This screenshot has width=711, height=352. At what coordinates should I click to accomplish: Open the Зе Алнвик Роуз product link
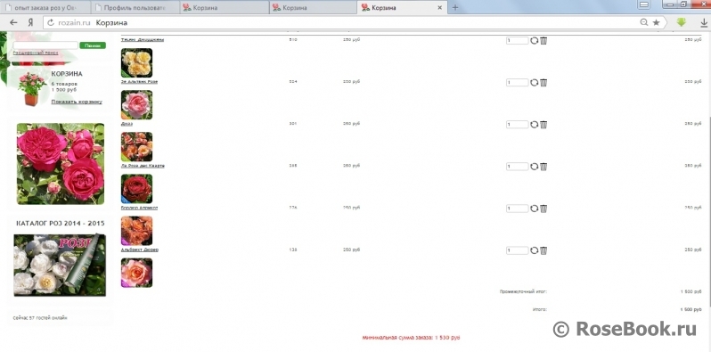point(139,82)
